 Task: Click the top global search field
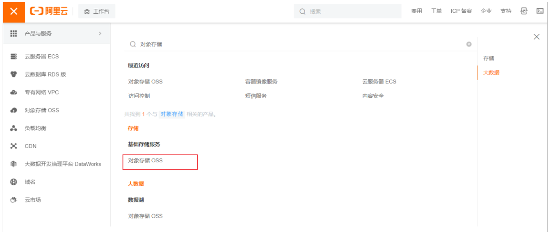348,12
